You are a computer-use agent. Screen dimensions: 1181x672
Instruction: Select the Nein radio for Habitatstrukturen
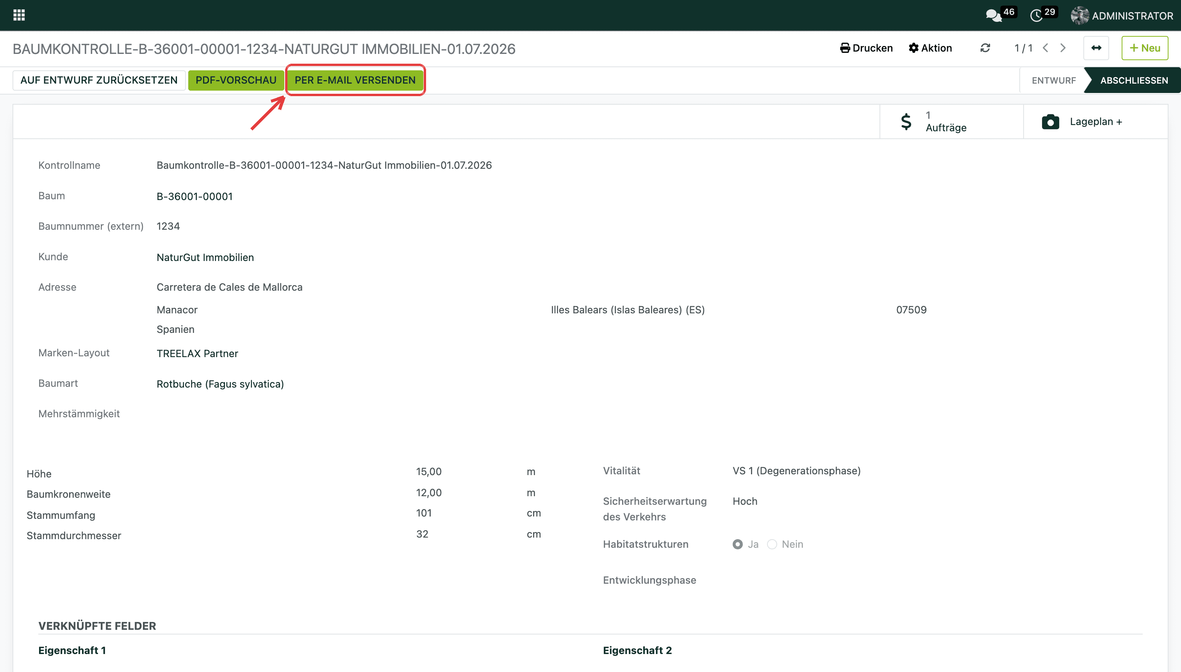tap(772, 544)
